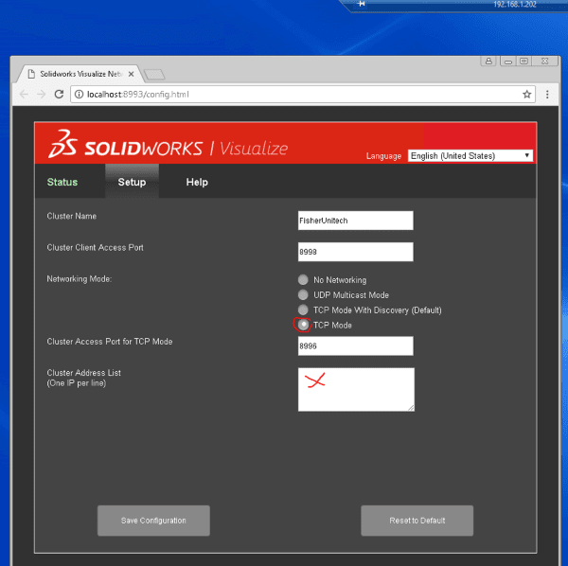Select the TCP Mode radio button
Viewport: 568px width, 566px height.
(x=303, y=325)
